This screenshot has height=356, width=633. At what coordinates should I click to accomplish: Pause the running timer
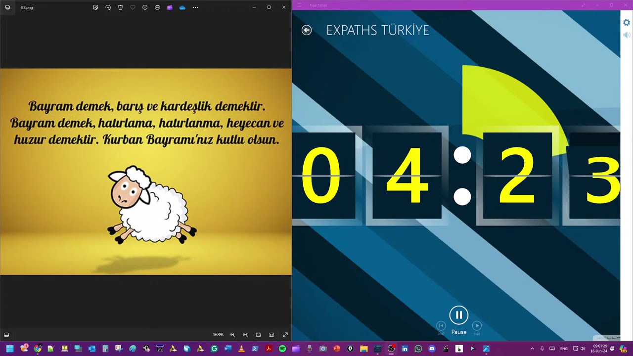click(x=459, y=315)
